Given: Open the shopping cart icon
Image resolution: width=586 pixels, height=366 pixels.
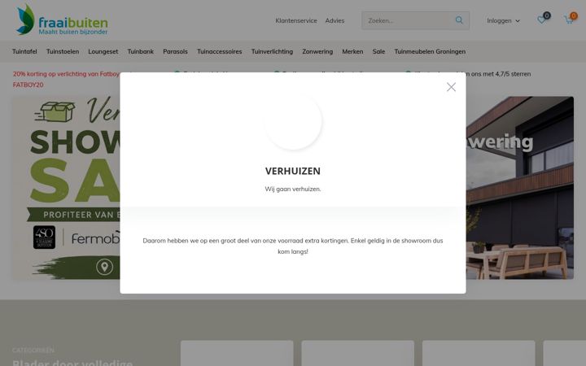Looking at the screenshot, I should [x=569, y=20].
